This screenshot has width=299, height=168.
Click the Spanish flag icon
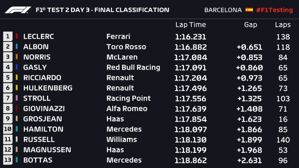[x=249, y=10]
